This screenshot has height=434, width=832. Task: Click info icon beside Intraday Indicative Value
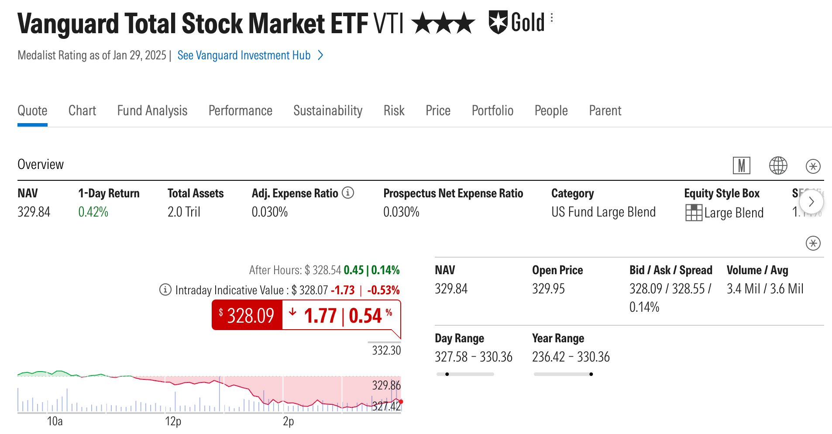(x=165, y=289)
